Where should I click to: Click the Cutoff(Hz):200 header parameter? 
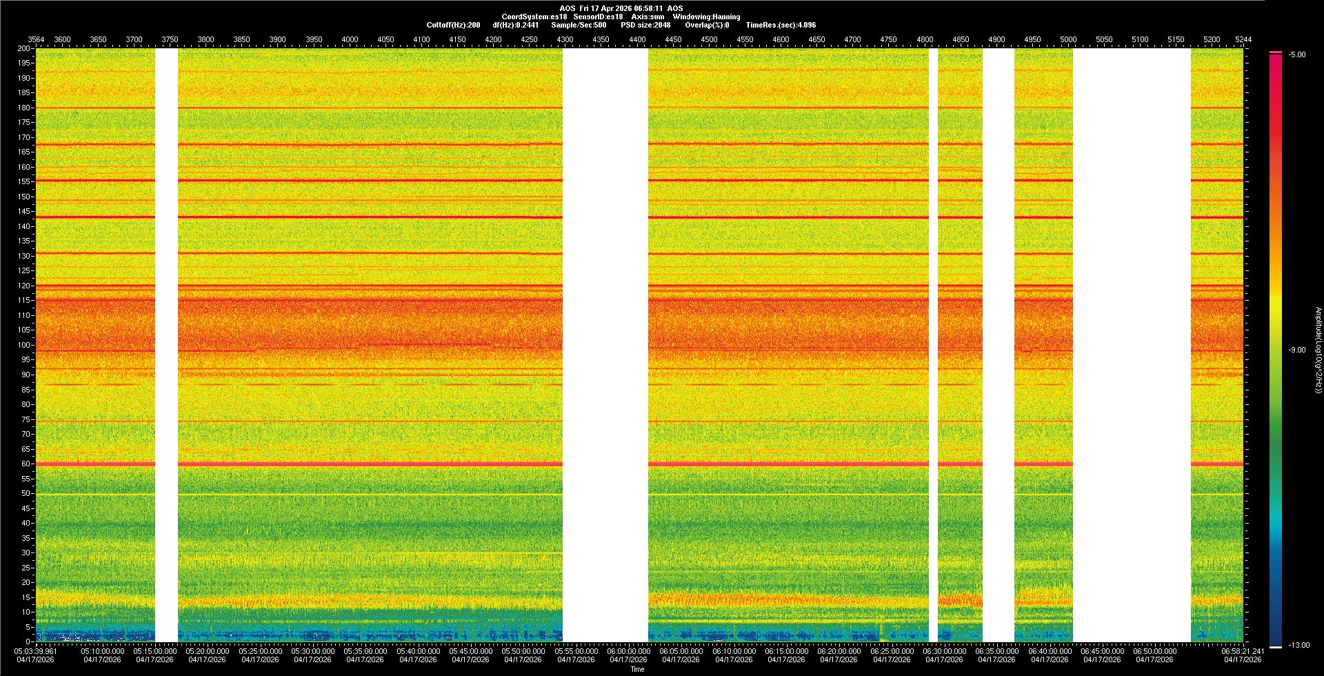coord(453,25)
